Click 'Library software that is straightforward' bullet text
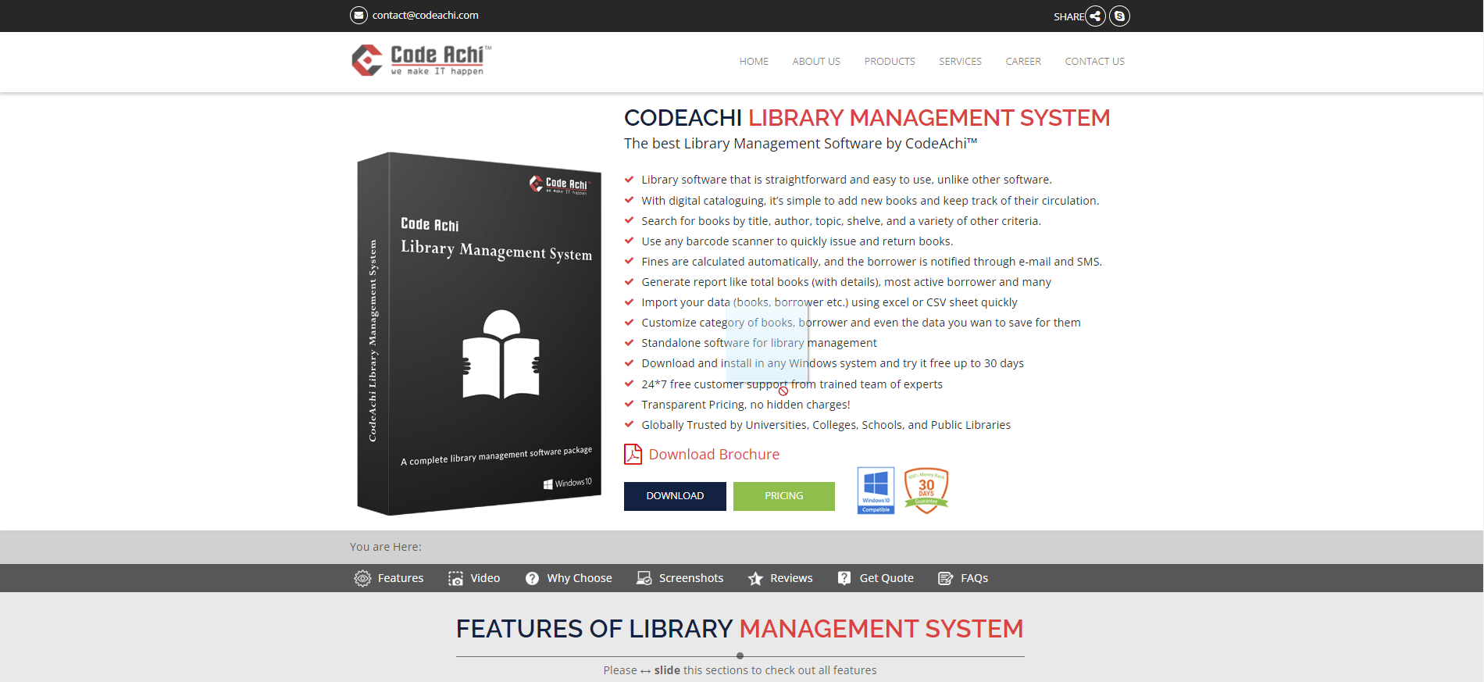This screenshot has height=682, width=1484. point(847,180)
